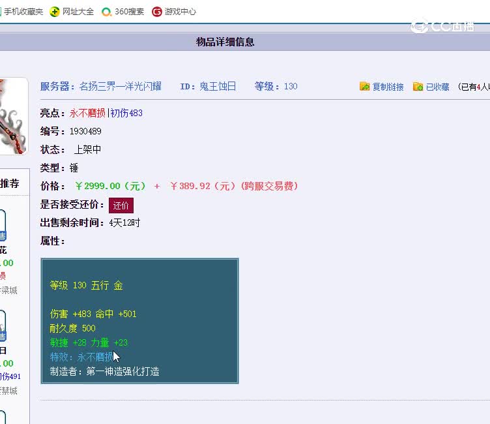The image size is (490, 424).
Task: Toggle 已收藏 favorite link
Action: tap(437, 87)
